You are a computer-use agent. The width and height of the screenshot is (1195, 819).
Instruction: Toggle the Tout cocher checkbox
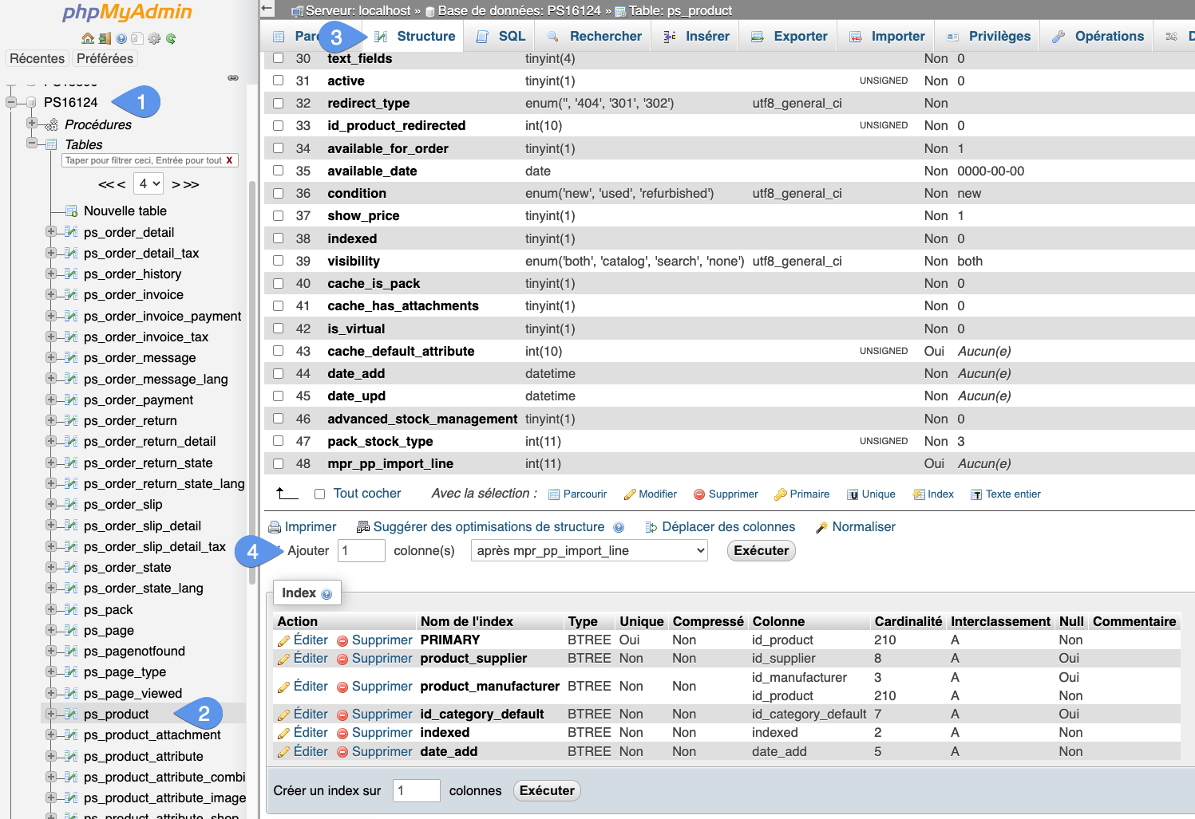[x=319, y=494]
